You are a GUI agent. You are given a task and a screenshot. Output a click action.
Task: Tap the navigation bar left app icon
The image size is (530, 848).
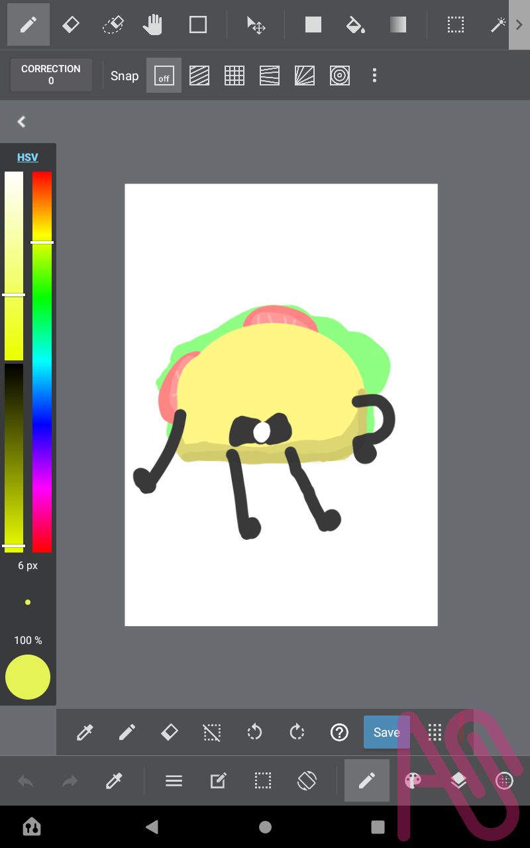32,826
